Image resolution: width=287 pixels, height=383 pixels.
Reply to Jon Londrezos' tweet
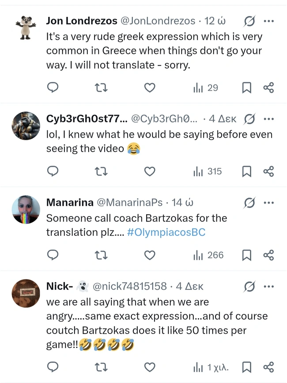click(53, 88)
